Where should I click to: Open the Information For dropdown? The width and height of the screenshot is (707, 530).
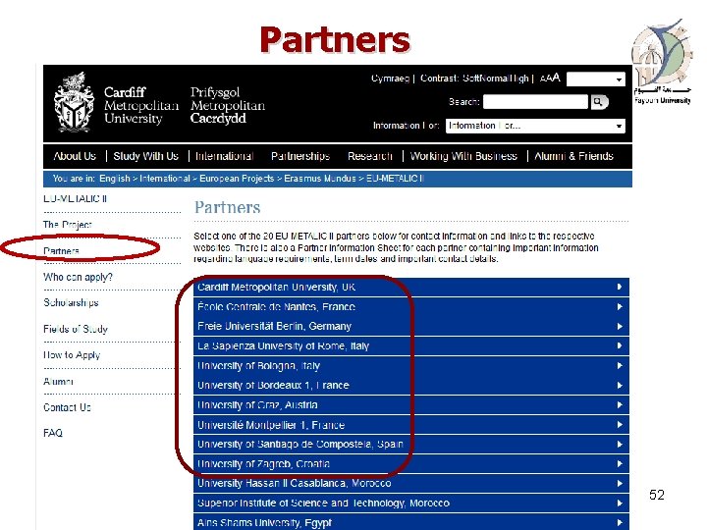pyautogui.click(x=535, y=126)
